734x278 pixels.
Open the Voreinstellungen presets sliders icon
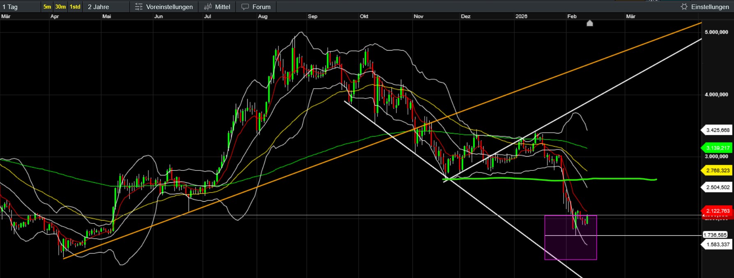pos(139,7)
